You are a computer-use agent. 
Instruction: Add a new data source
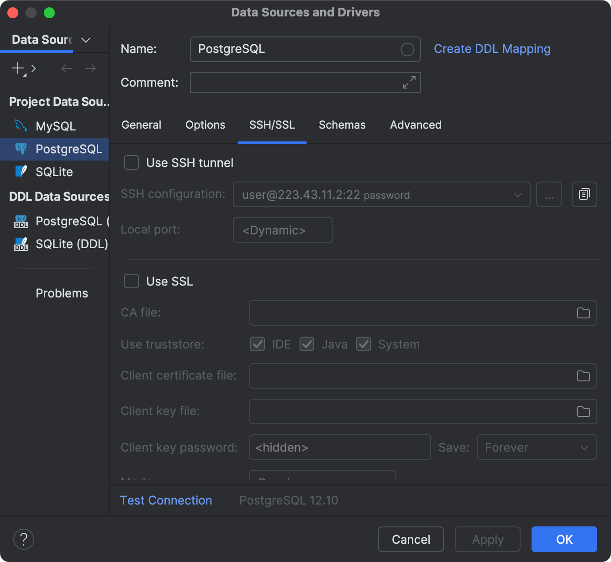tap(17, 68)
